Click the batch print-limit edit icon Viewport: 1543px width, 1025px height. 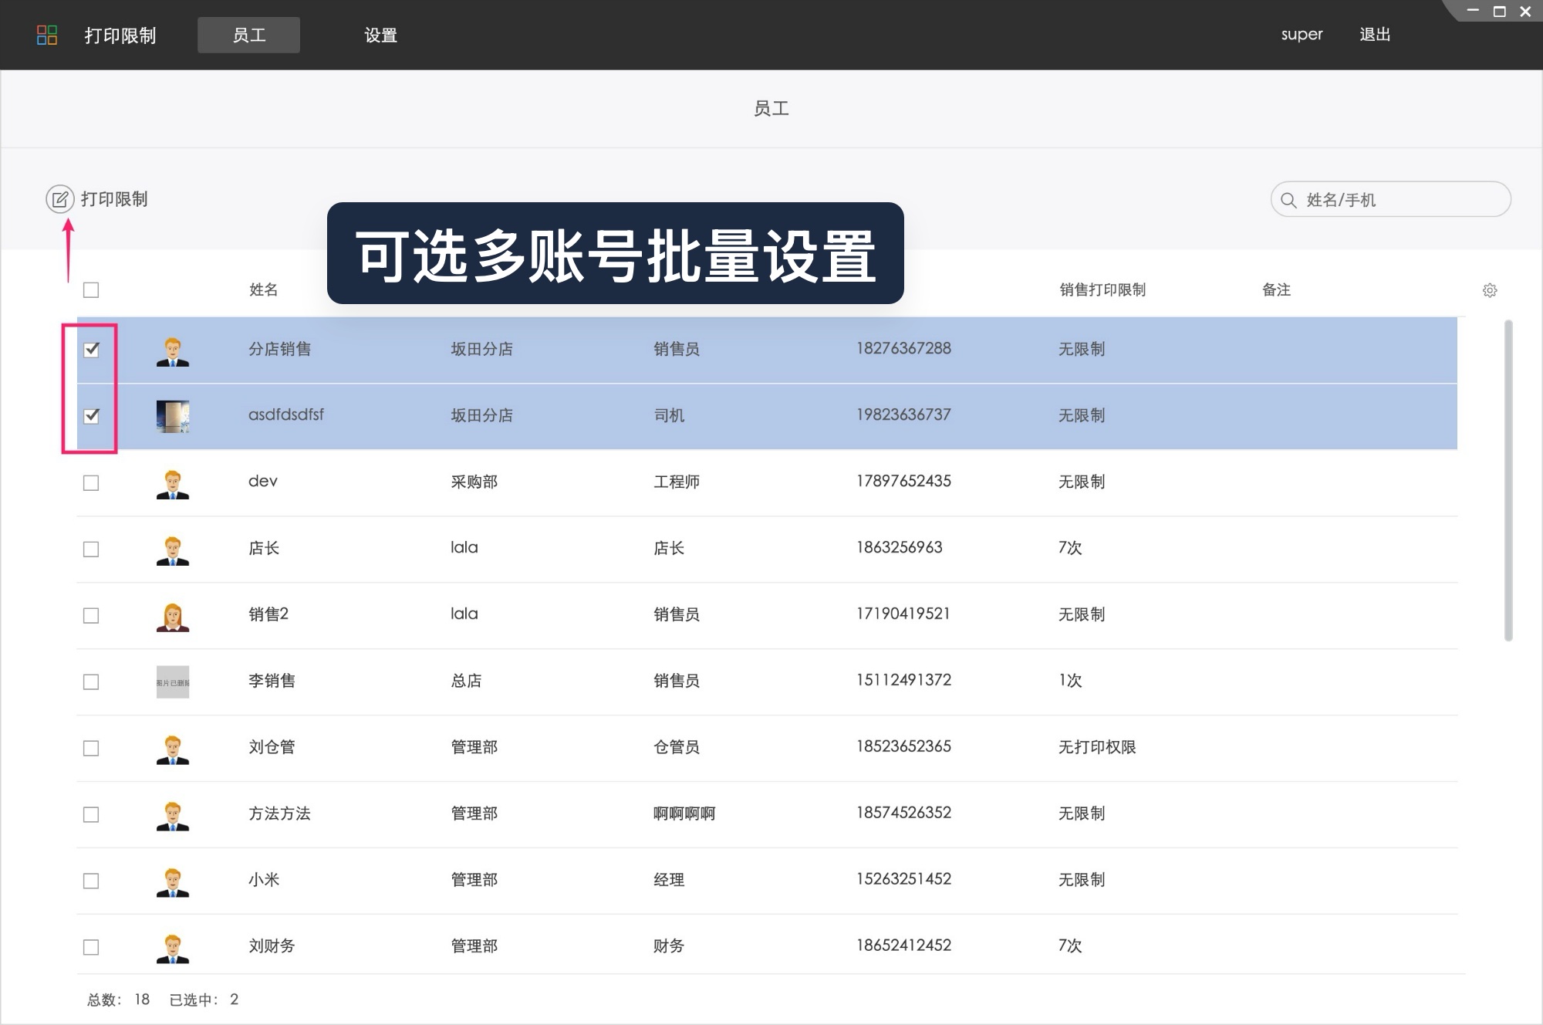(62, 198)
